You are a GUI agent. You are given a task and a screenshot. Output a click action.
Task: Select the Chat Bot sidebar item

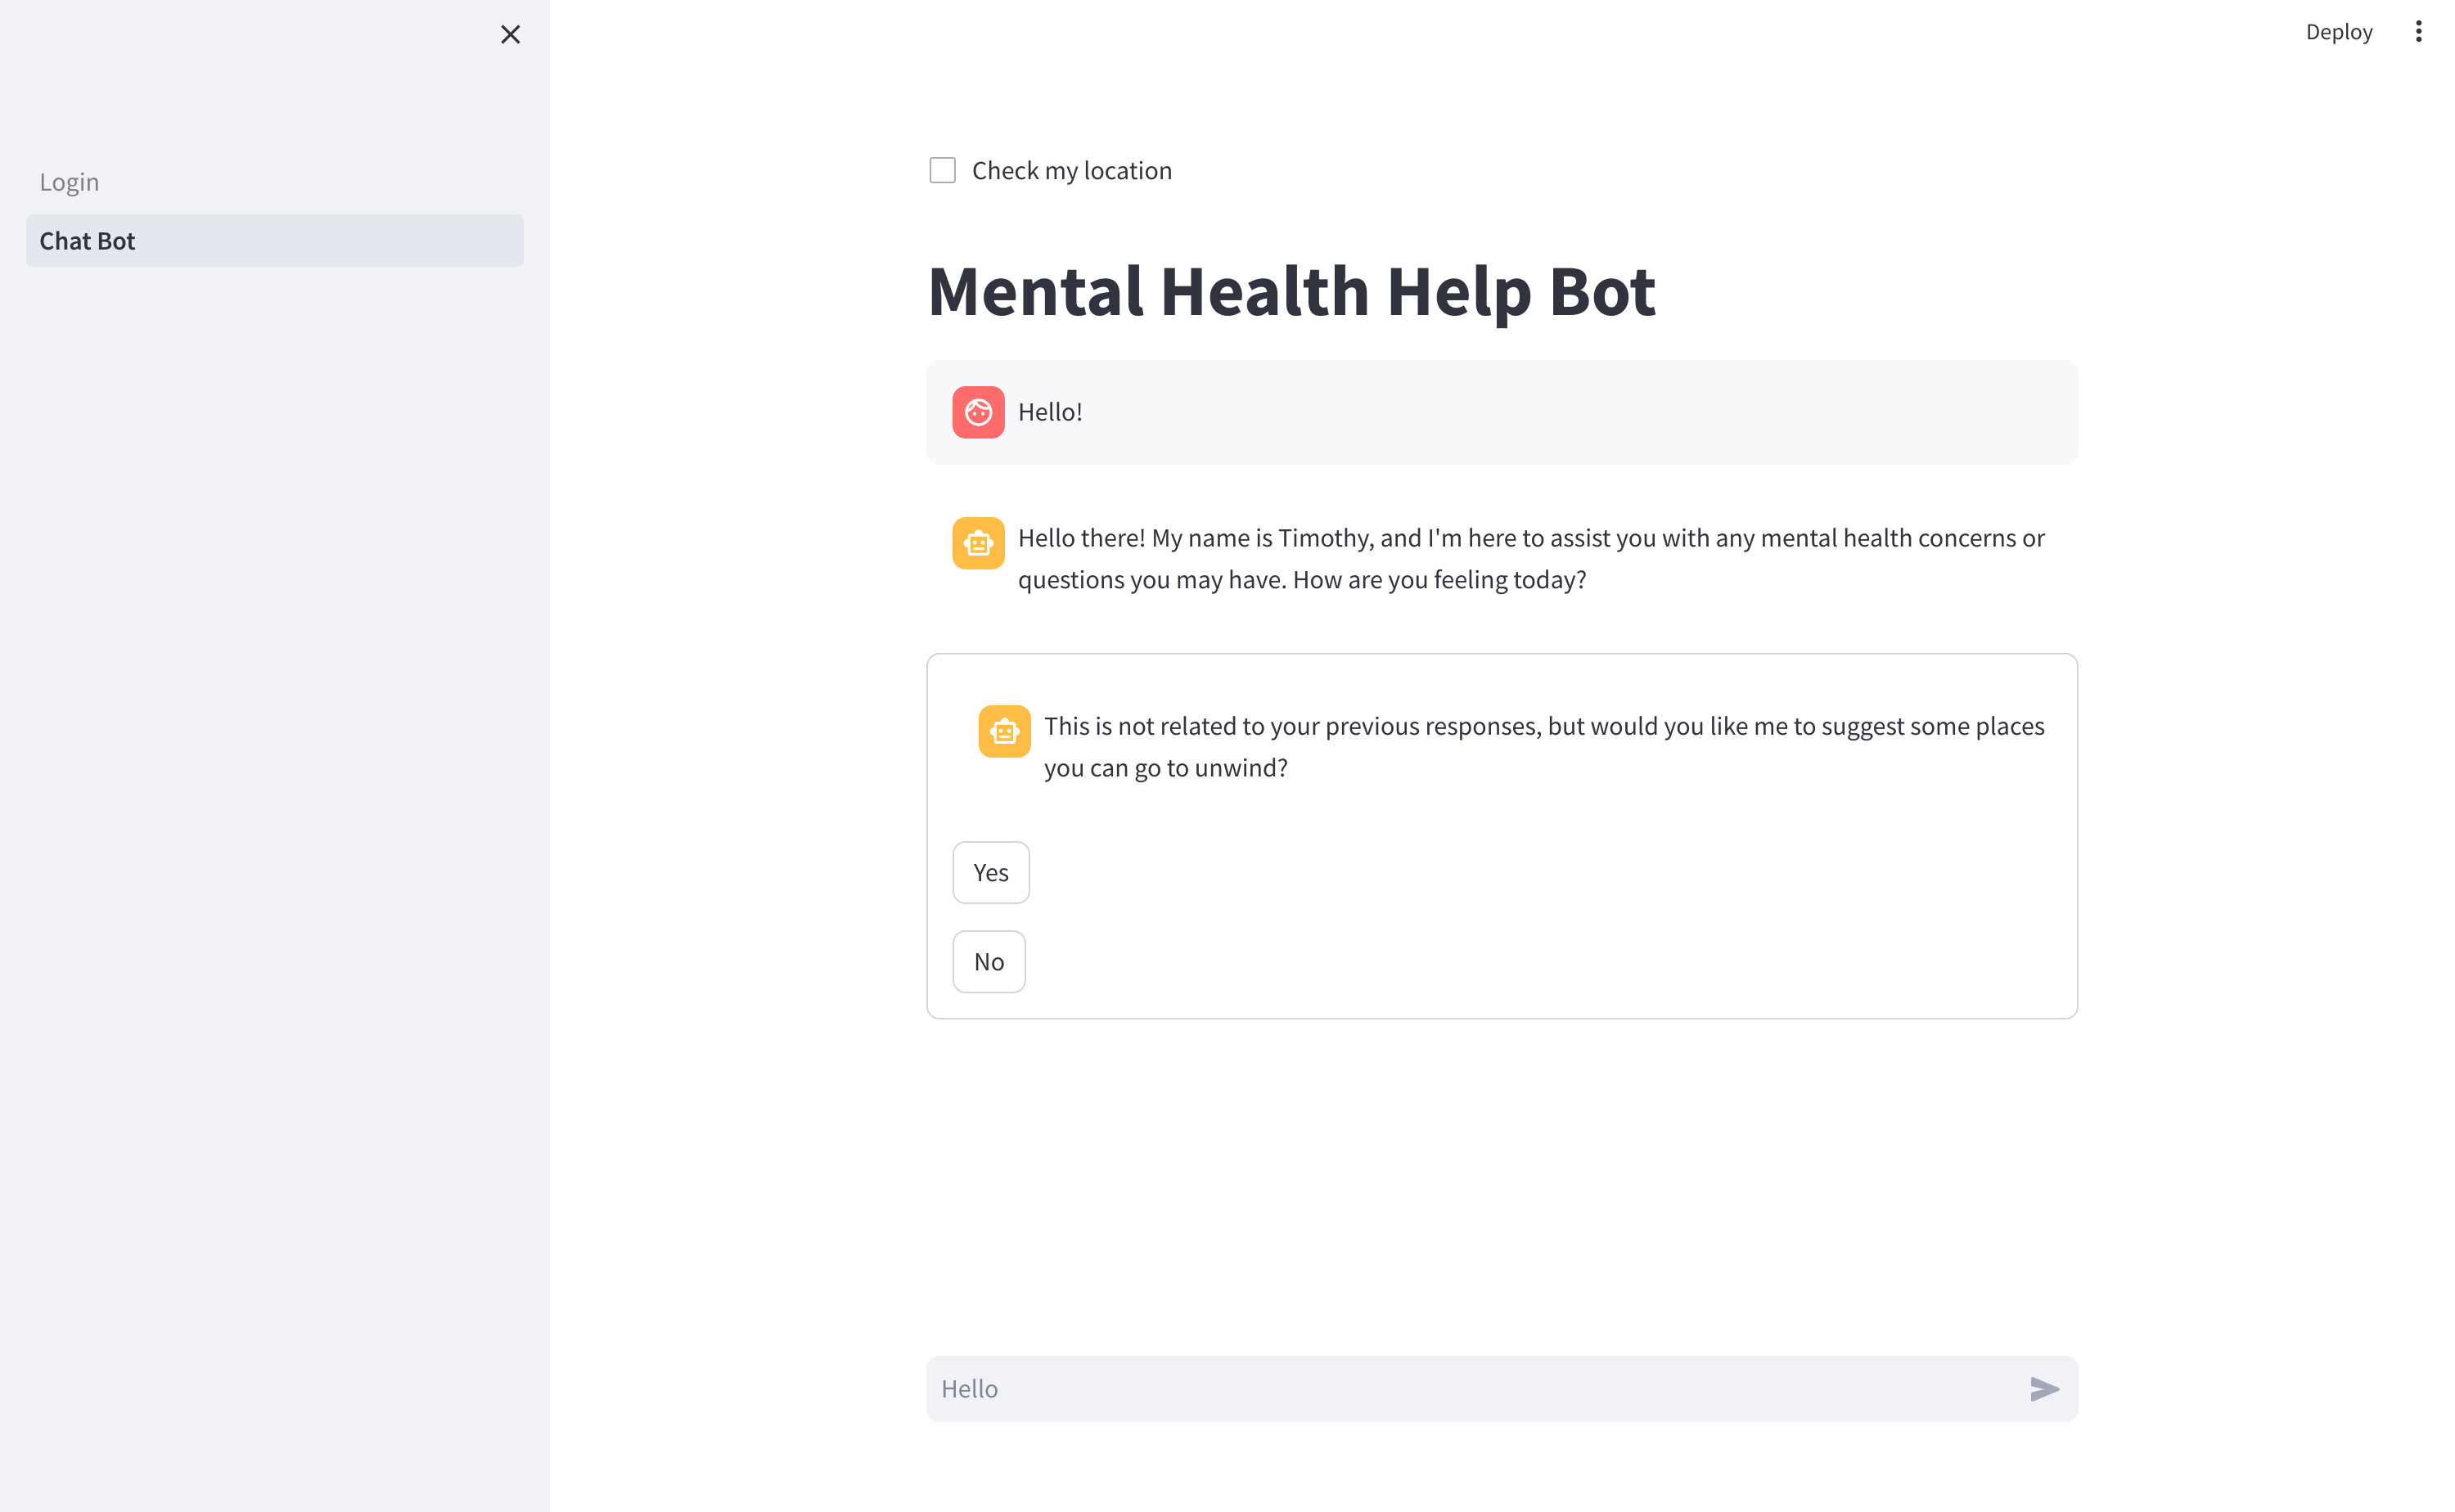(87, 241)
